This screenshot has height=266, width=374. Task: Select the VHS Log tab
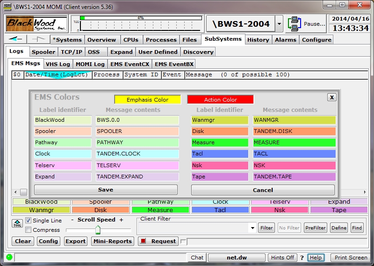[x=58, y=64]
